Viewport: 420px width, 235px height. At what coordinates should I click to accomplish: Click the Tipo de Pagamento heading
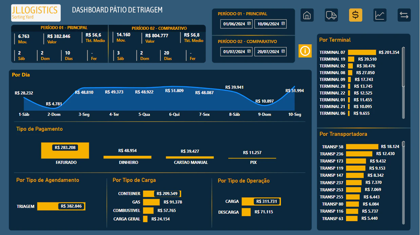[x=39, y=129]
